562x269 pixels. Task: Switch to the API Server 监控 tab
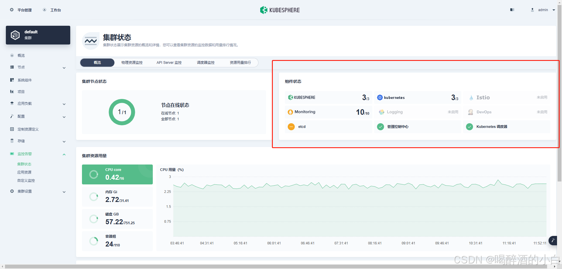pyautogui.click(x=169, y=63)
